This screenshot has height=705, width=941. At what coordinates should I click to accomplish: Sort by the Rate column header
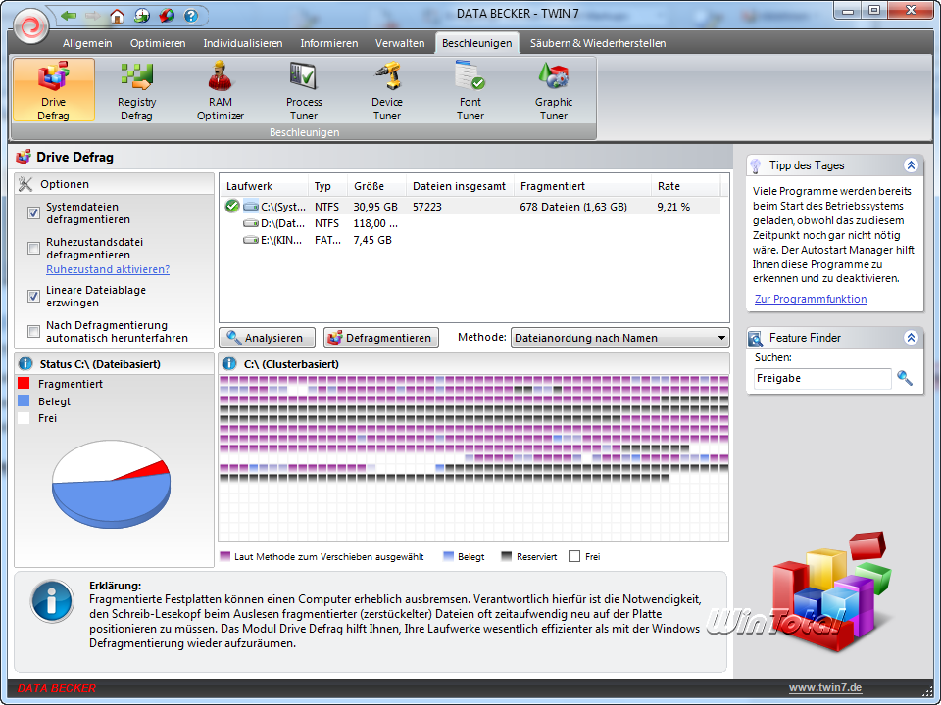click(685, 186)
